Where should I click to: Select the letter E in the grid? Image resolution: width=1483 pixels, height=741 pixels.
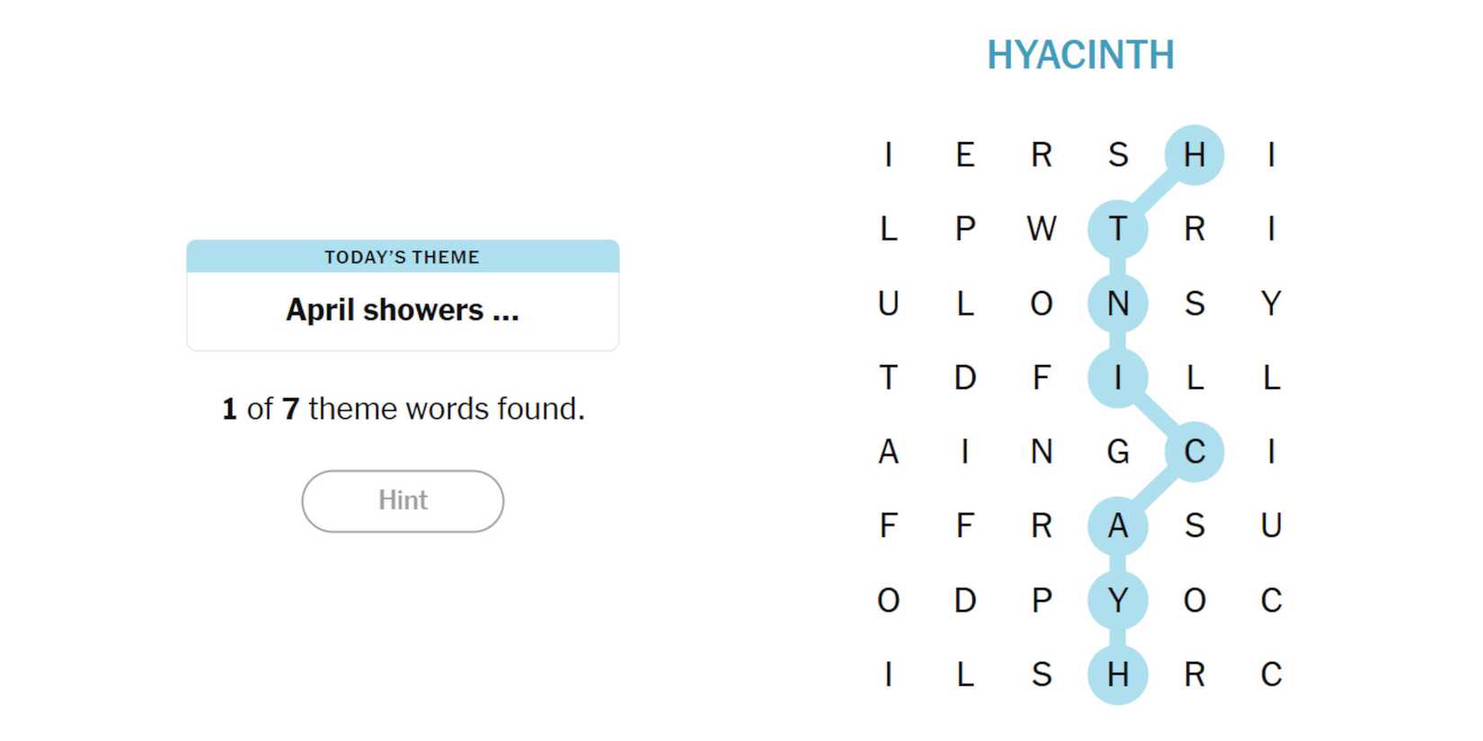pyautogui.click(x=965, y=155)
